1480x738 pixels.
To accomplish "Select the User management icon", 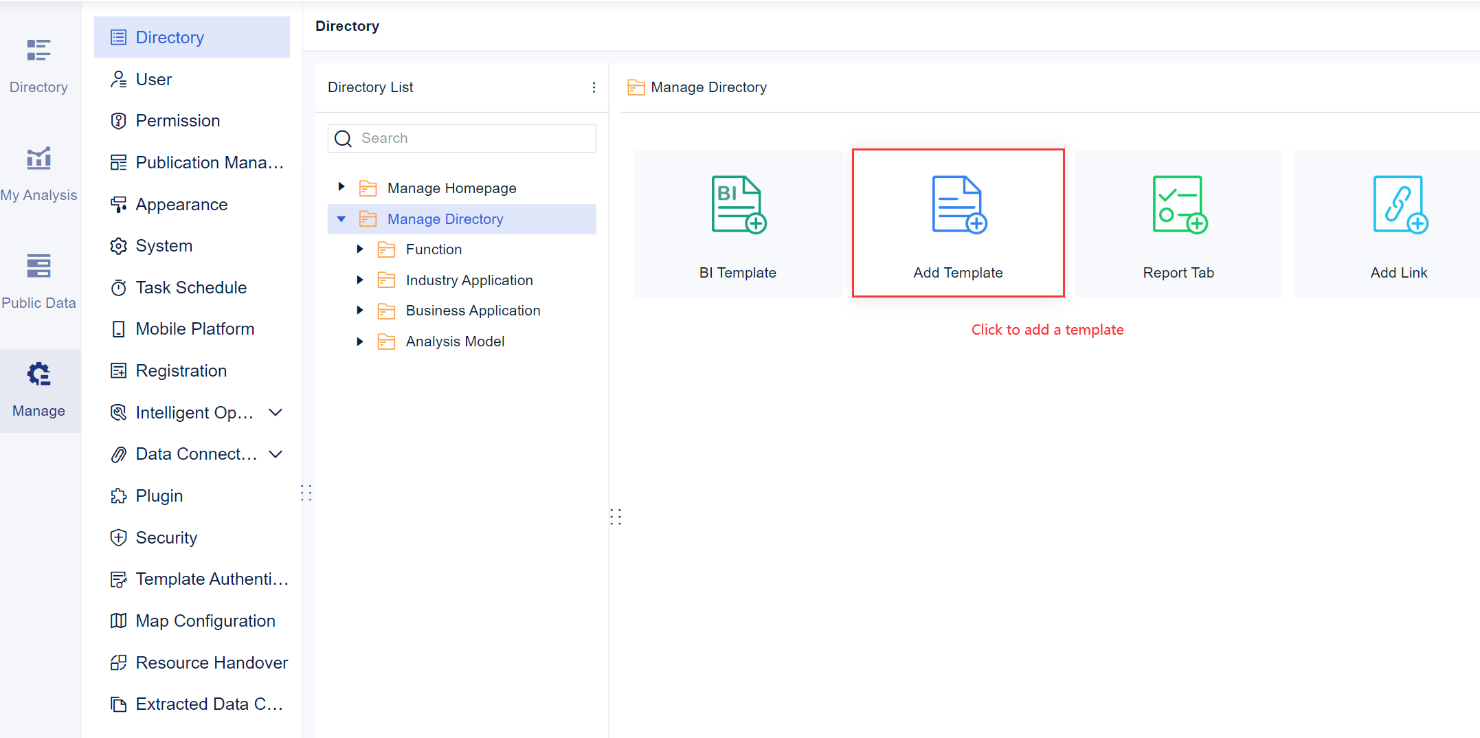I will tap(119, 79).
